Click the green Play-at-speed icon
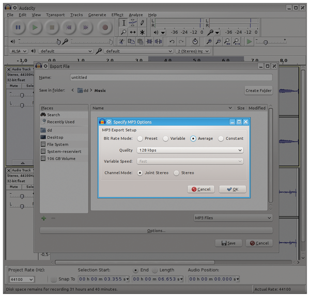310x297 pixels. (x=250, y=41)
